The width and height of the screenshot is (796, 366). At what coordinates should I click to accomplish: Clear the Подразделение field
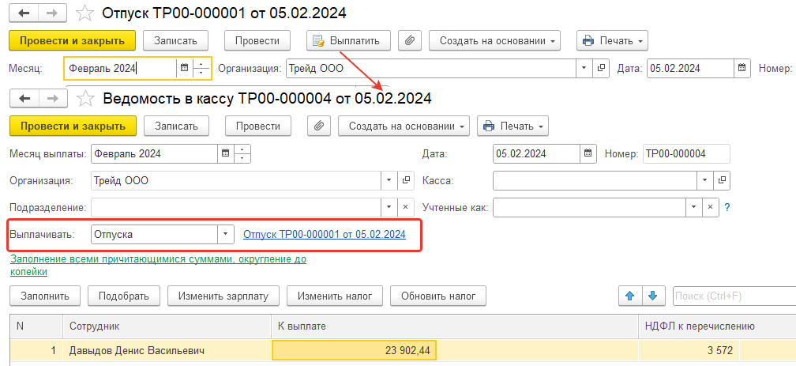406,207
